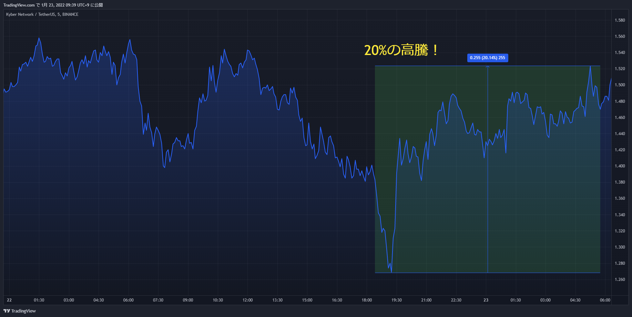632x317 pixels.
Task: Click the 10:30 time axis label
Action: click(218, 300)
